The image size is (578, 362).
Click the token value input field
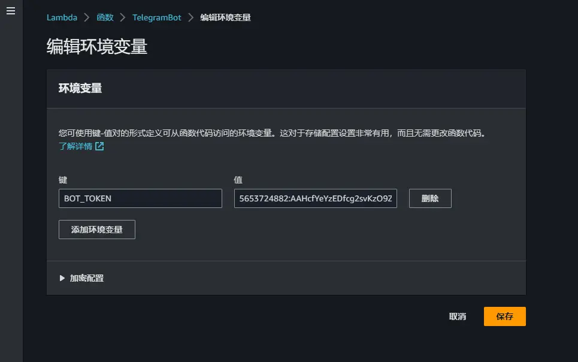pyautogui.click(x=315, y=198)
